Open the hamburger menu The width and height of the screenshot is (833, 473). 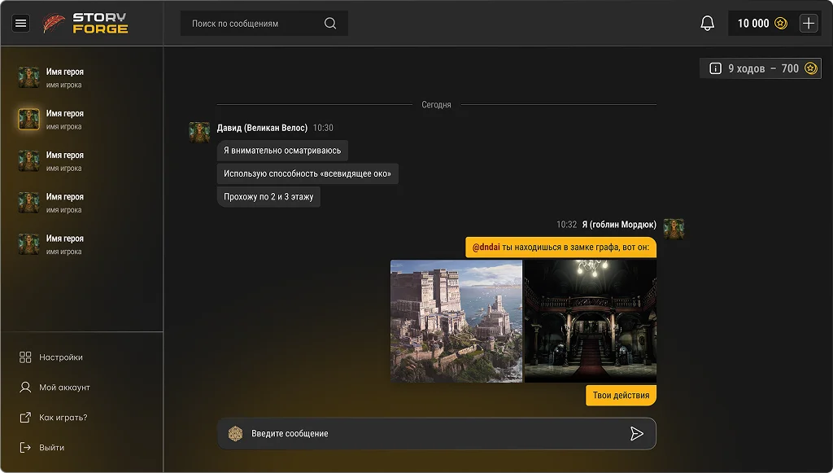21,24
